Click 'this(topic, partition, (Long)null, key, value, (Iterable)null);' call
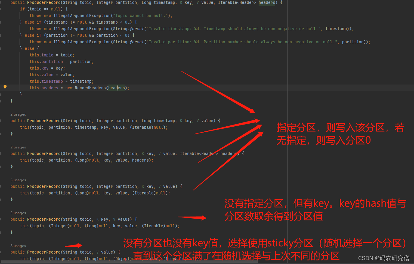 coord(95,193)
